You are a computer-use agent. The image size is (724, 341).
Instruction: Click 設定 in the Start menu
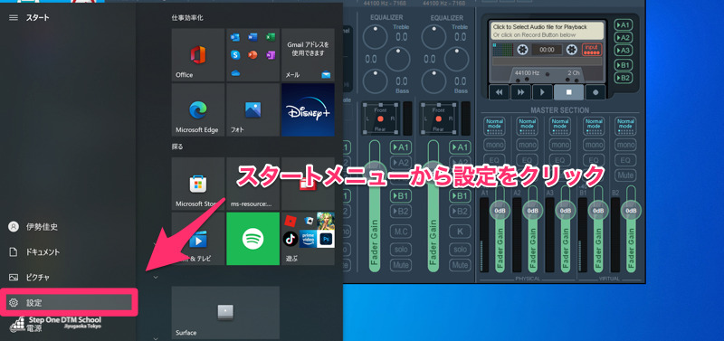(x=69, y=303)
